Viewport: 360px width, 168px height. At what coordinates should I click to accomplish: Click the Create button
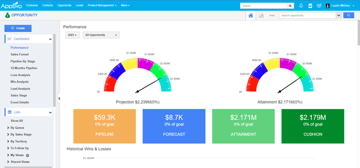18,28
